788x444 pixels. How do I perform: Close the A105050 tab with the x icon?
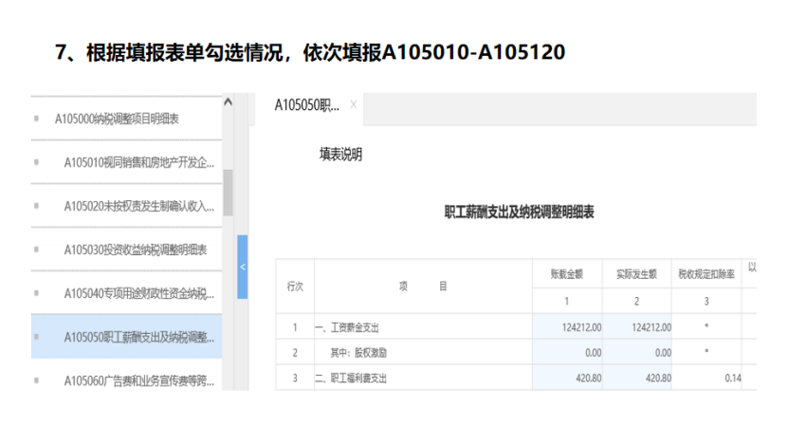pos(354,104)
